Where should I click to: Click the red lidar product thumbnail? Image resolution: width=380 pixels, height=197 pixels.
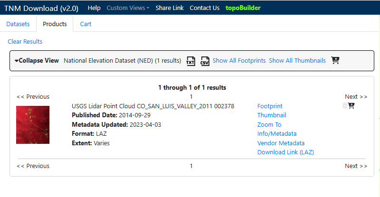click(33, 125)
